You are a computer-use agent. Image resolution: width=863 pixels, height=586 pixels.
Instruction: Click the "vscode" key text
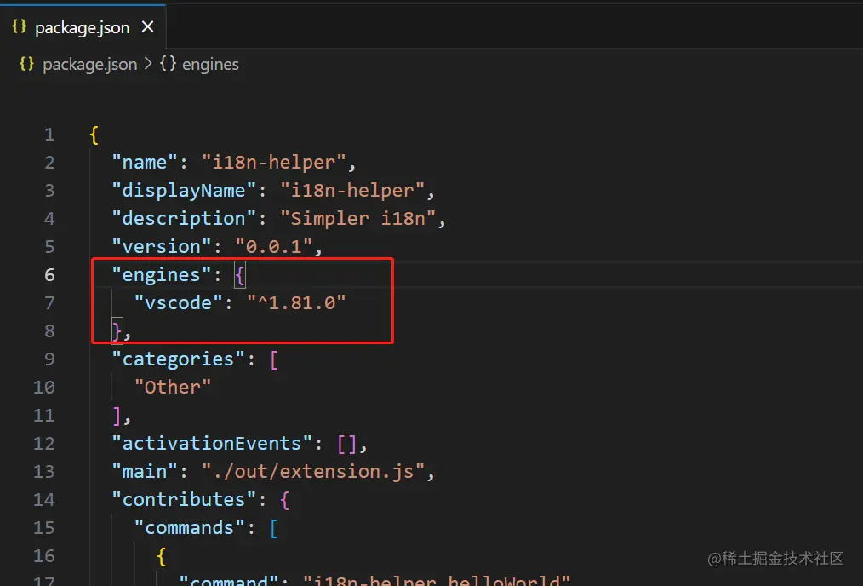point(179,303)
